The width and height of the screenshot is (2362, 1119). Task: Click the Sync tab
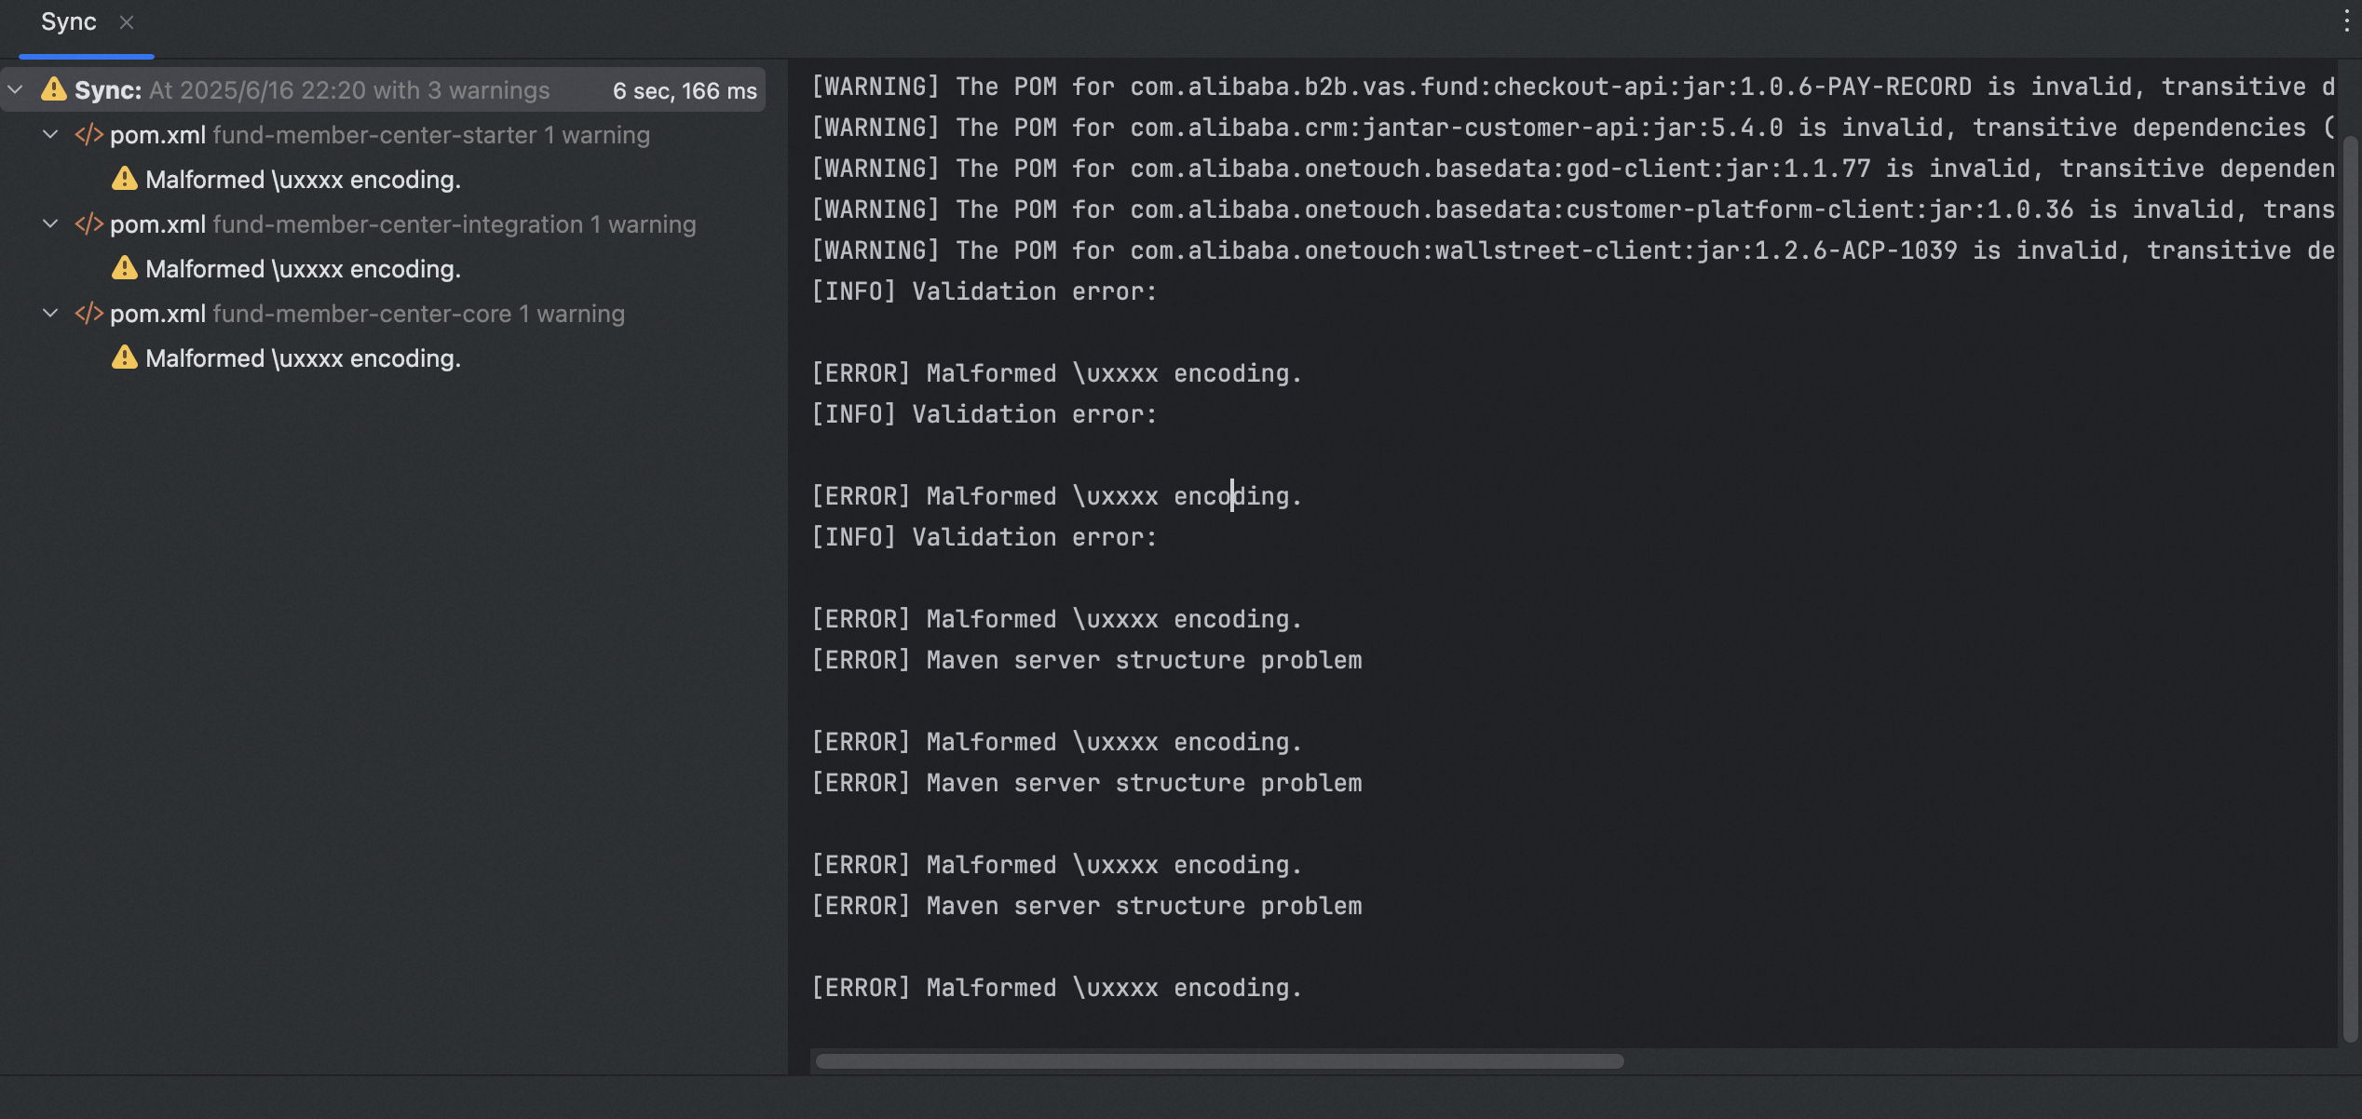click(68, 22)
